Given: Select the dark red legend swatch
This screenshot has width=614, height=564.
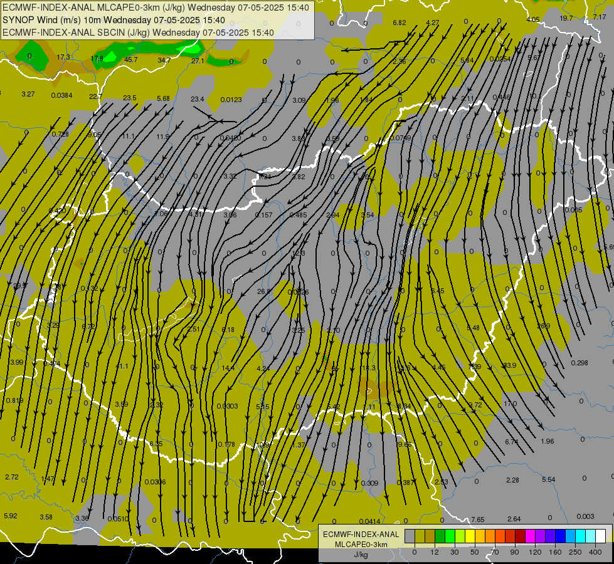Looking at the screenshot, I should [x=521, y=536].
